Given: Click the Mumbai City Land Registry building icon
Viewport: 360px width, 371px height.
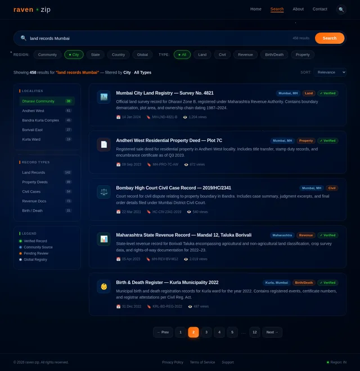Looking at the screenshot, I should pos(103,97).
